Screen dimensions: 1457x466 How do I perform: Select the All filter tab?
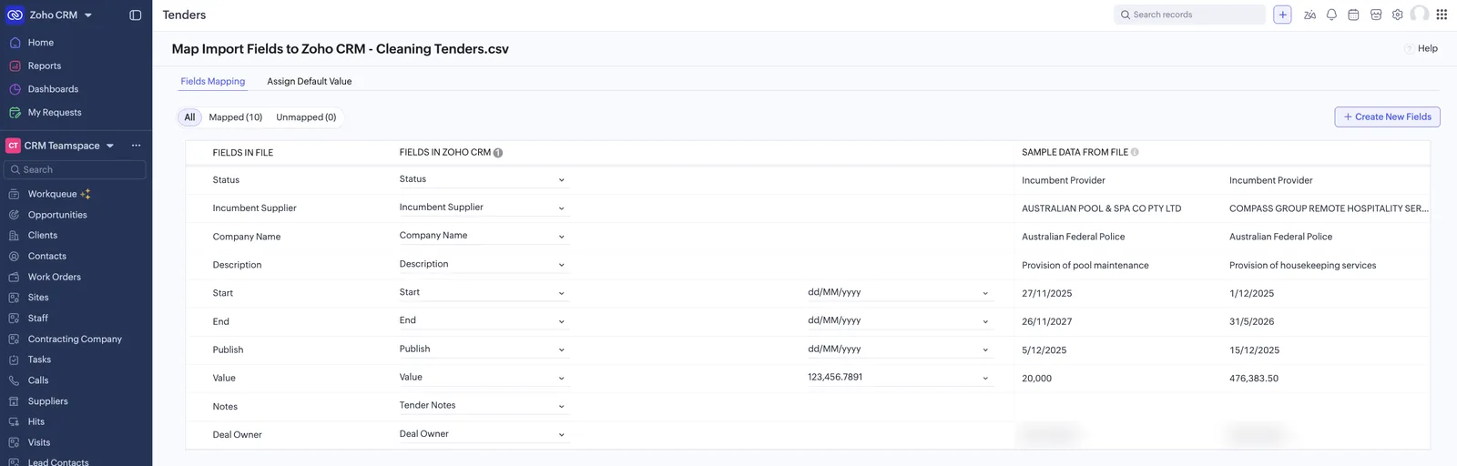coord(189,117)
